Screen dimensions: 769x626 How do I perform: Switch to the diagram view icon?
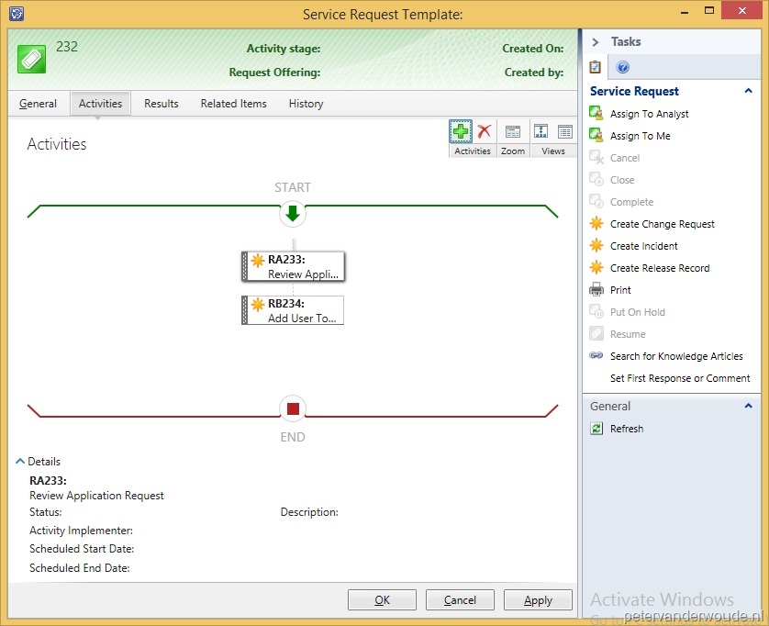coord(541,131)
